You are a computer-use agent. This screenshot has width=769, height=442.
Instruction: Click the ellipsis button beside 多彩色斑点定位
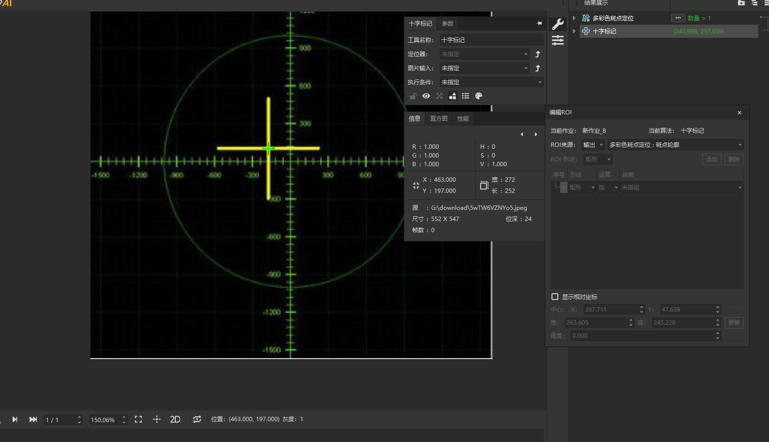(x=678, y=18)
